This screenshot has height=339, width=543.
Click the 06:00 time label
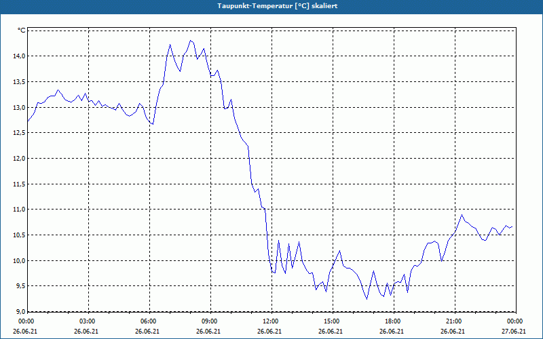point(148,321)
